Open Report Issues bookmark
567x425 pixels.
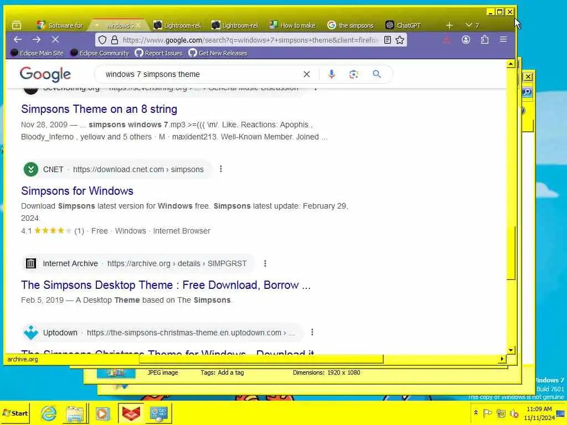pos(159,53)
